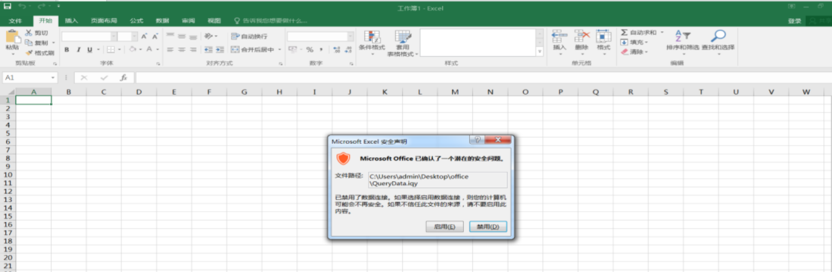Align text right

pyautogui.click(x=193, y=50)
